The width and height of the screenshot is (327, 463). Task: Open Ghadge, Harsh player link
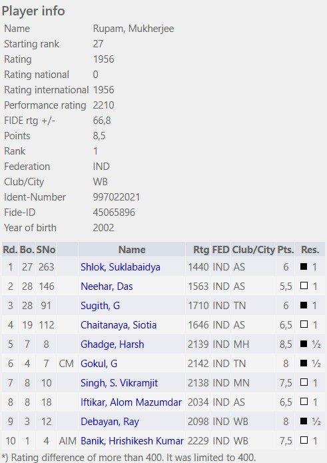(x=112, y=344)
